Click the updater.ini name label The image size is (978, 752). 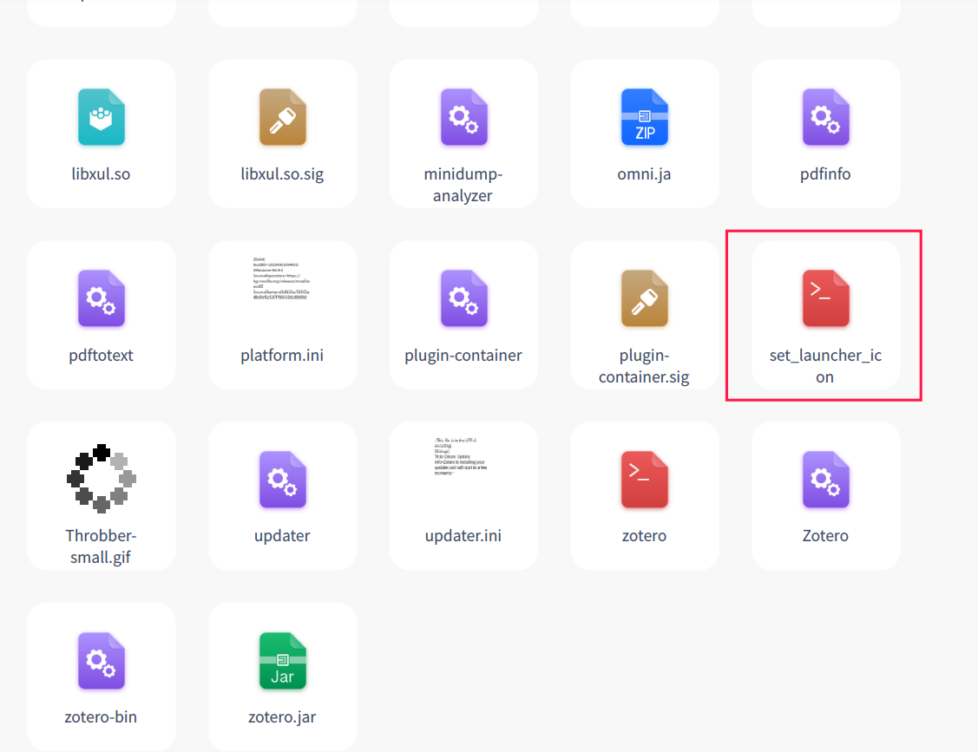tap(463, 536)
